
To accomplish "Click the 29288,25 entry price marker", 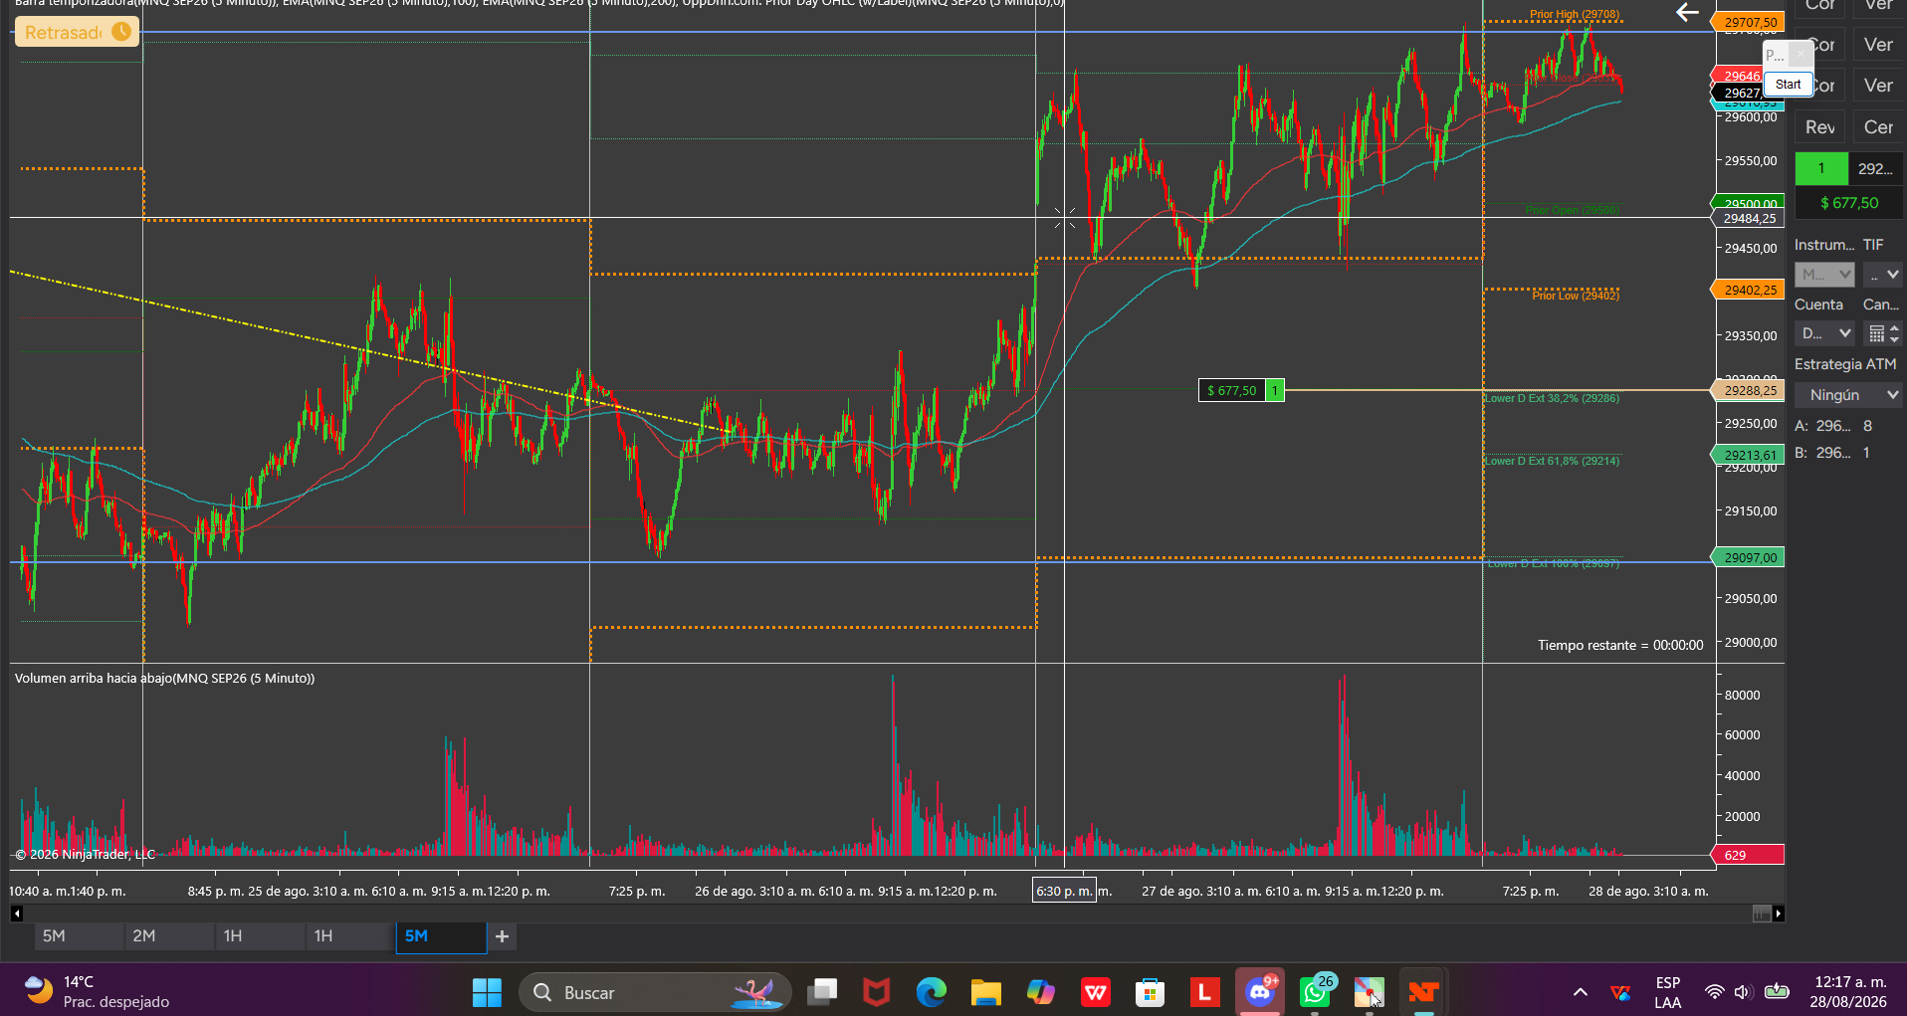I will click(1749, 391).
